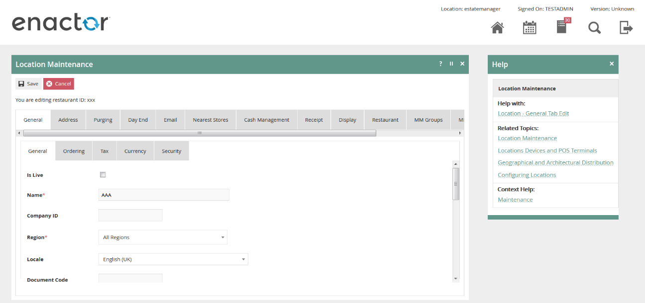Screen dimensions: 645x303
Task: Sign out using the exit icon
Action: (x=626, y=27)
